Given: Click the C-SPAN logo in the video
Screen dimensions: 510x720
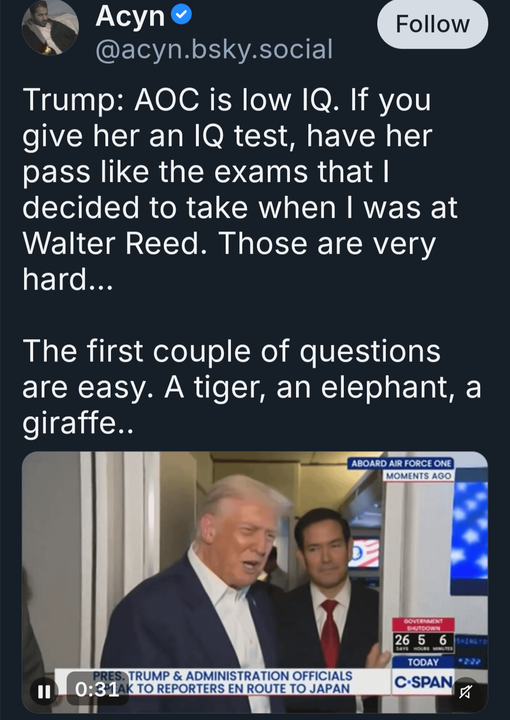Looking at the screenshot, I should coord(423,682).
